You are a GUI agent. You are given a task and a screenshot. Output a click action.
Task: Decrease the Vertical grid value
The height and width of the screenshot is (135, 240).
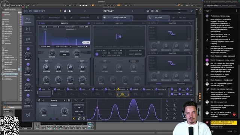click(75, 114)
